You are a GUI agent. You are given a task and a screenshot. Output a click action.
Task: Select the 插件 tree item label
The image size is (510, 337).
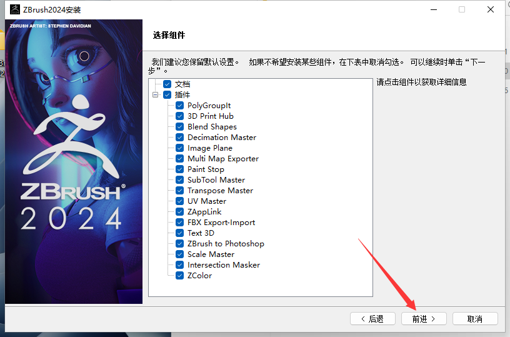coord(182,94)
